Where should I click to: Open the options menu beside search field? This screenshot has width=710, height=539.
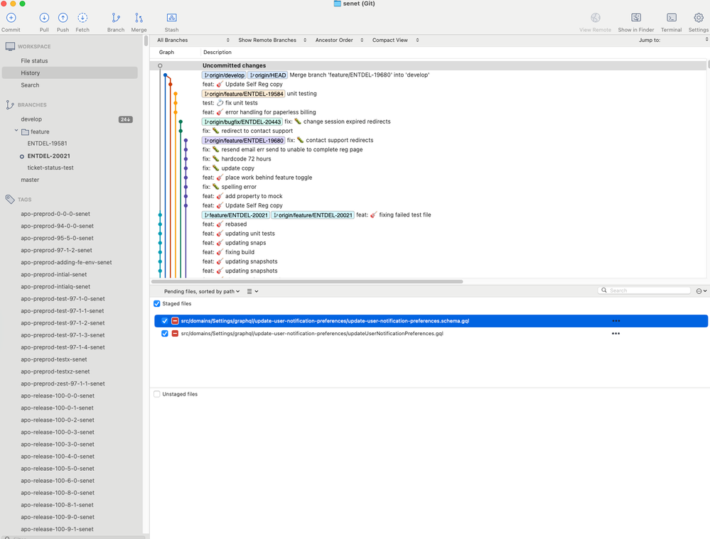[x=701, y=291]
